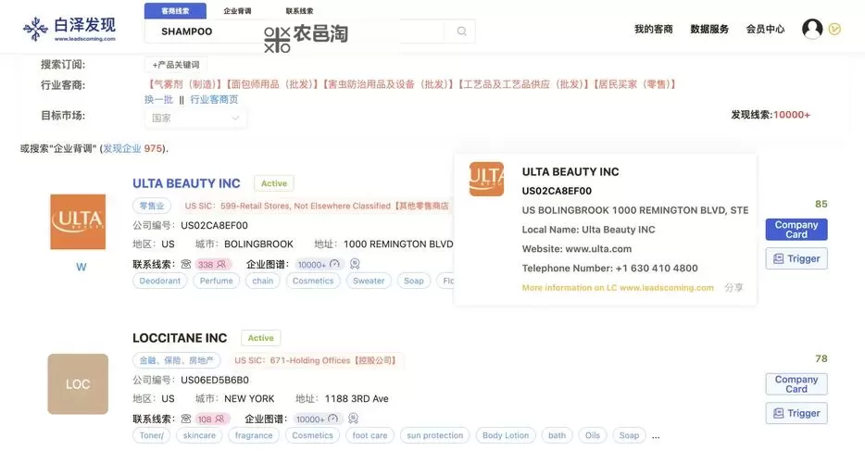Click the skincare product tag
The height and width of the screenshot is (463, 865).
(x=199, y=435)
